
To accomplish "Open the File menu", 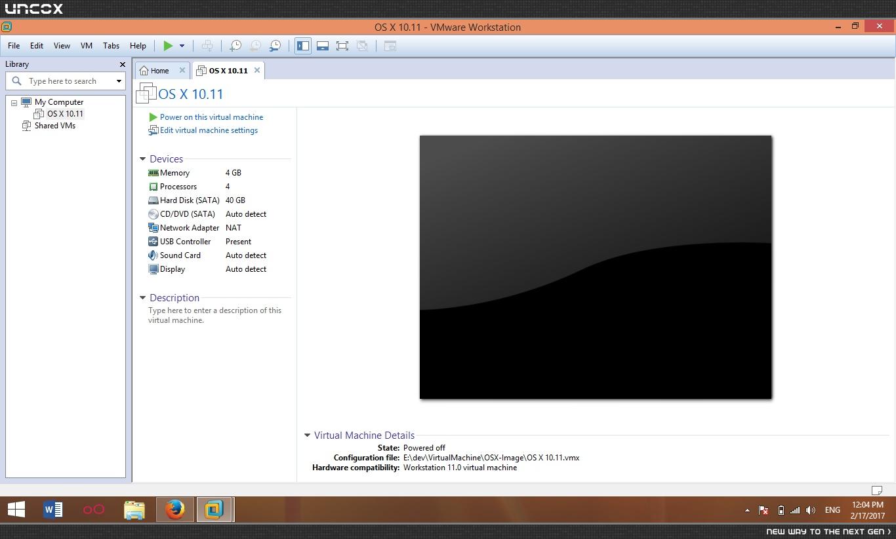I will (14, 46).
